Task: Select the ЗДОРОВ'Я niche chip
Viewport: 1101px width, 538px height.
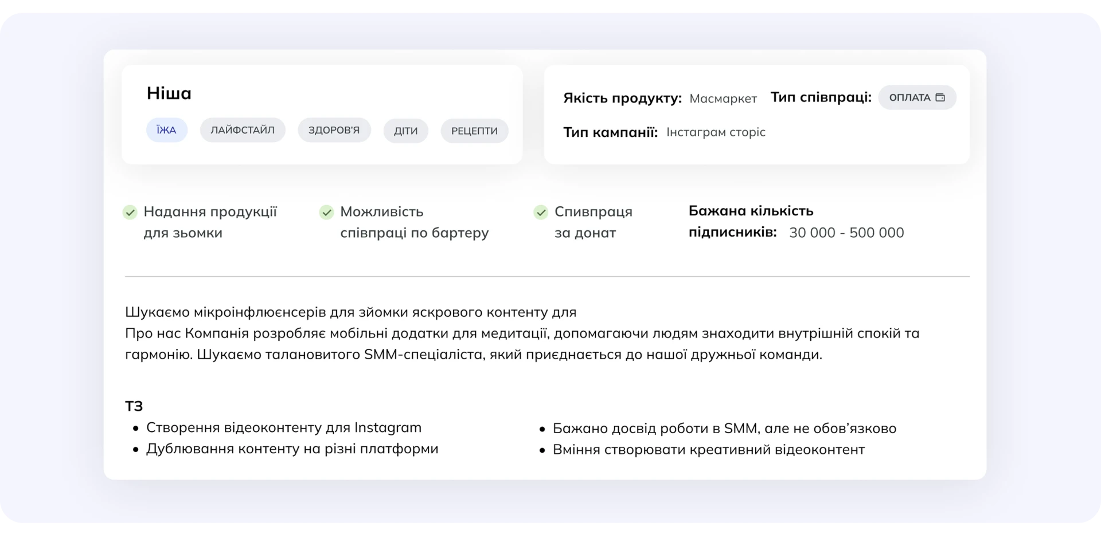Action: [x=334, y=131]
